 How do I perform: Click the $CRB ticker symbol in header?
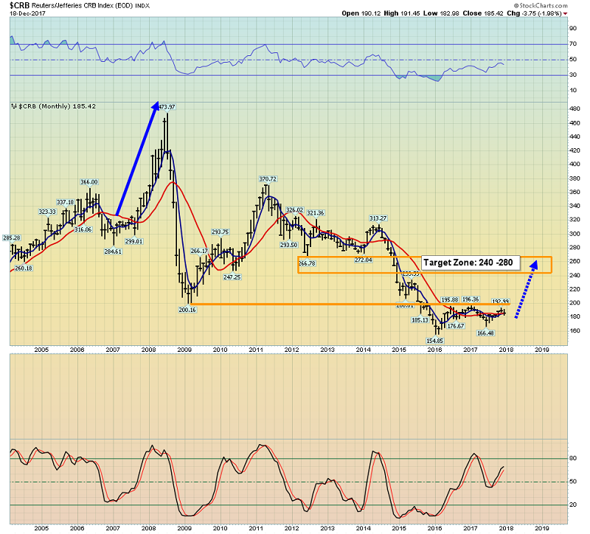[20, 5]
